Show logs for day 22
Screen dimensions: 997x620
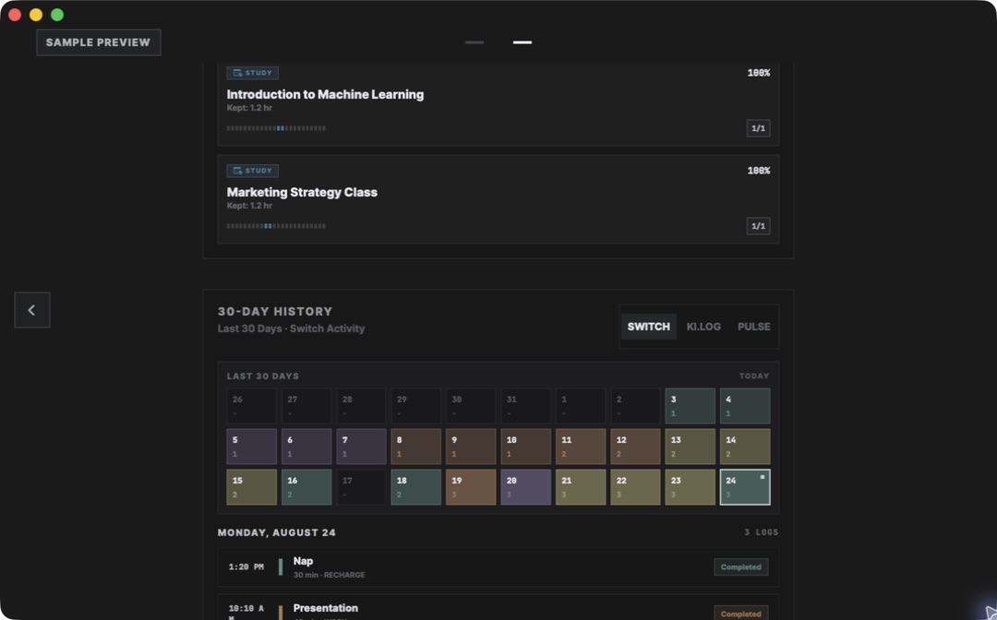tap(635, 487)
